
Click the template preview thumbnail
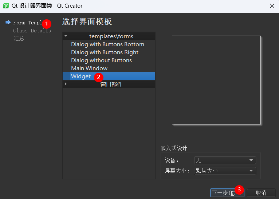click(216, 80)
